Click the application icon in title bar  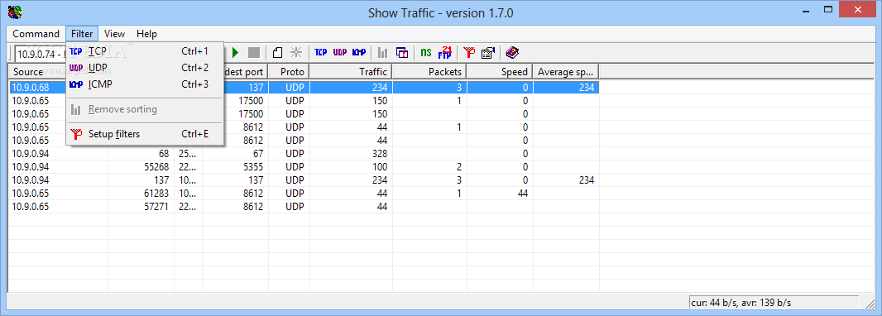(x=15, y=12)
